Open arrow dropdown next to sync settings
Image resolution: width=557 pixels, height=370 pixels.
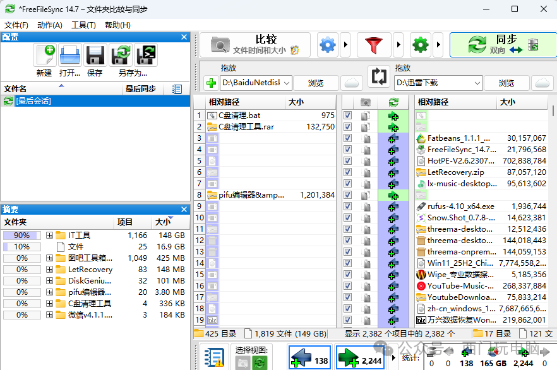coord(438,45)
